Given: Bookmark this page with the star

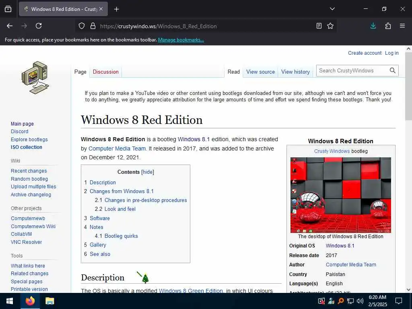Looking at the screenshot, I should 330,26.
